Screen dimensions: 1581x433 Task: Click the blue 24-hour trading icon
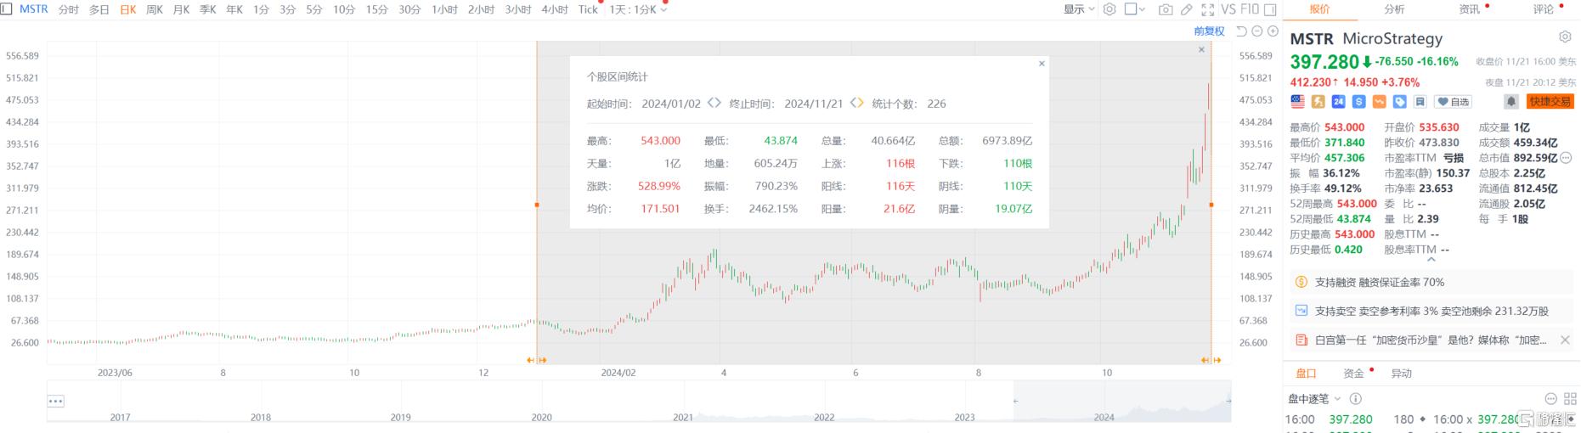pos(1338,101)
